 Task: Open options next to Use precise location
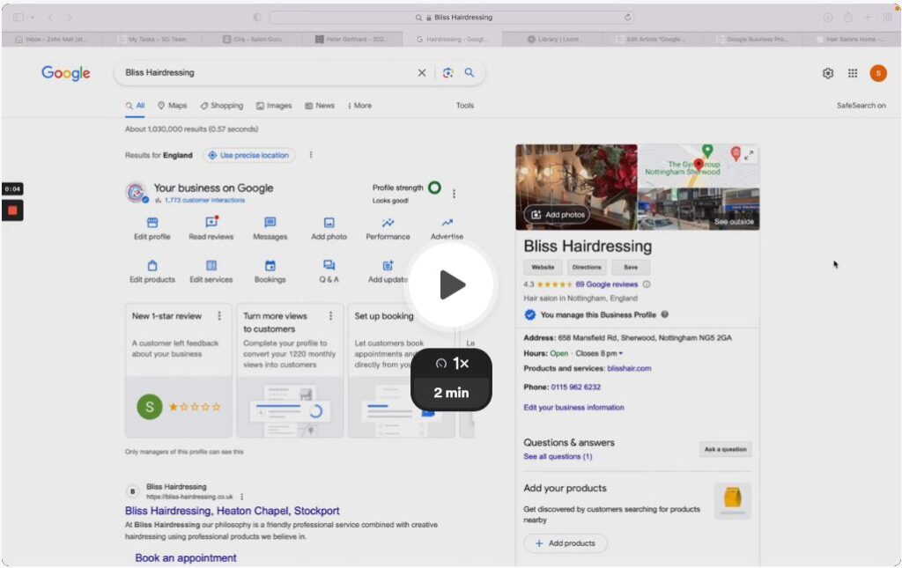(x=311, y=155)
